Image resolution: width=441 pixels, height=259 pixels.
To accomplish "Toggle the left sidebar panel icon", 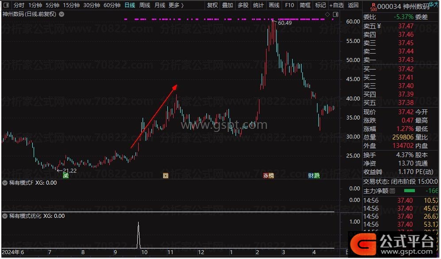I will tap(6, 5).
